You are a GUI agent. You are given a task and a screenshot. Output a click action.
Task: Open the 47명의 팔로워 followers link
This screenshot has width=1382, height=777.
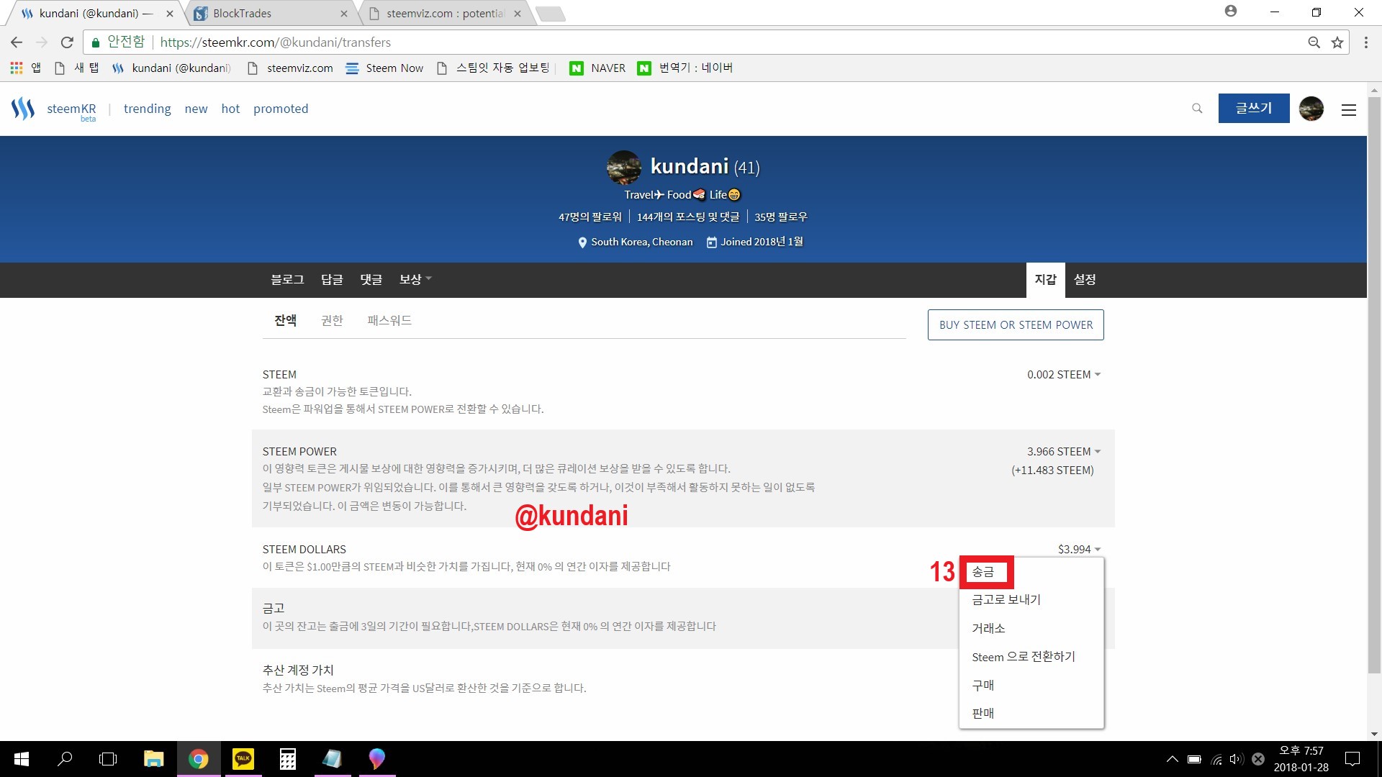click(x=590, y=217)
